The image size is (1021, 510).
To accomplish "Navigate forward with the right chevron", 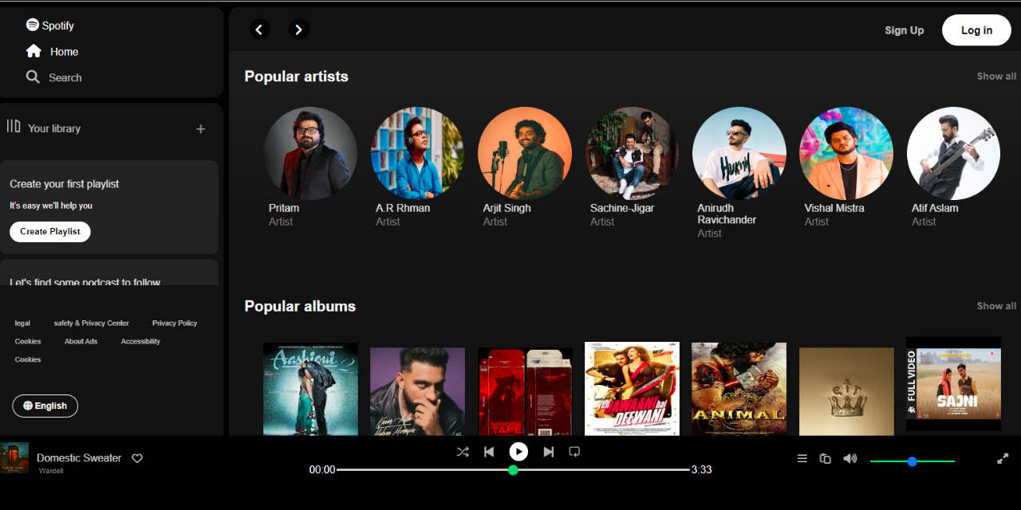I will 299,29.
